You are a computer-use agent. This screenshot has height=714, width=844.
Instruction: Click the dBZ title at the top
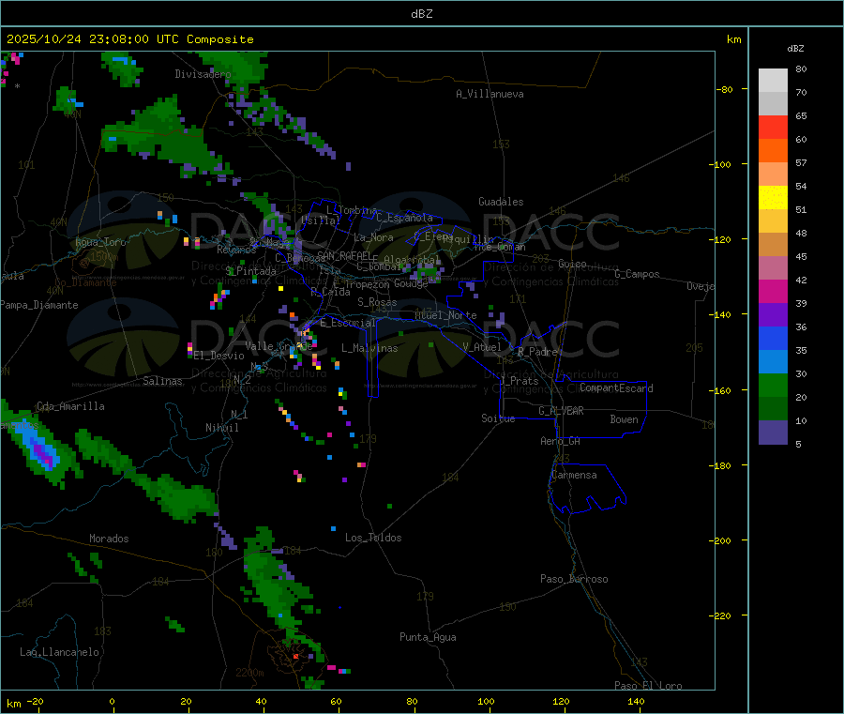[421, 14]
